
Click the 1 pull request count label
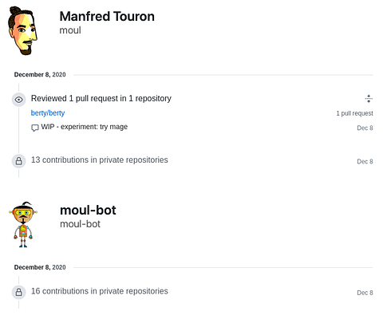click(x=354, y=113)
